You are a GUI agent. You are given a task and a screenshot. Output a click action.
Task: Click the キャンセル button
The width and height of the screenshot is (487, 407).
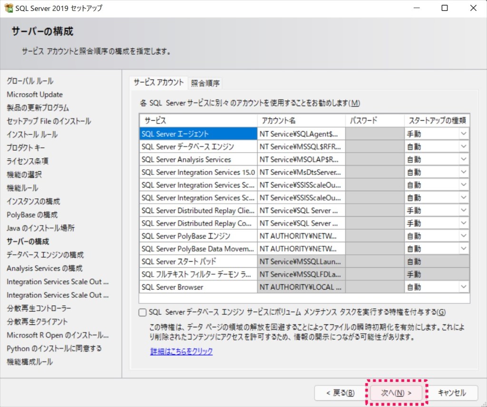[x=452, y=393]
